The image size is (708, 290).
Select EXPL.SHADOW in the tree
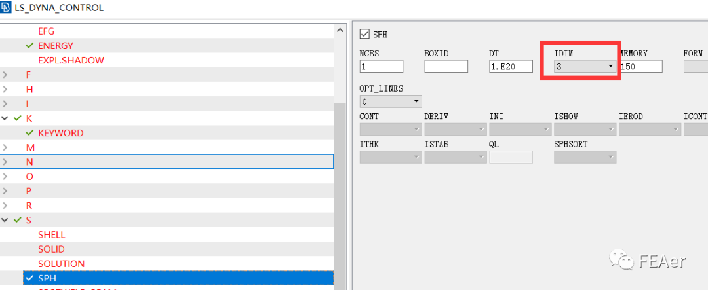(x=71, y=60)
